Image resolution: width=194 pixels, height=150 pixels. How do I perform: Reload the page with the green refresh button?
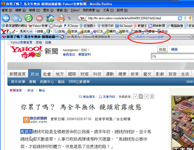coord(29,18)
